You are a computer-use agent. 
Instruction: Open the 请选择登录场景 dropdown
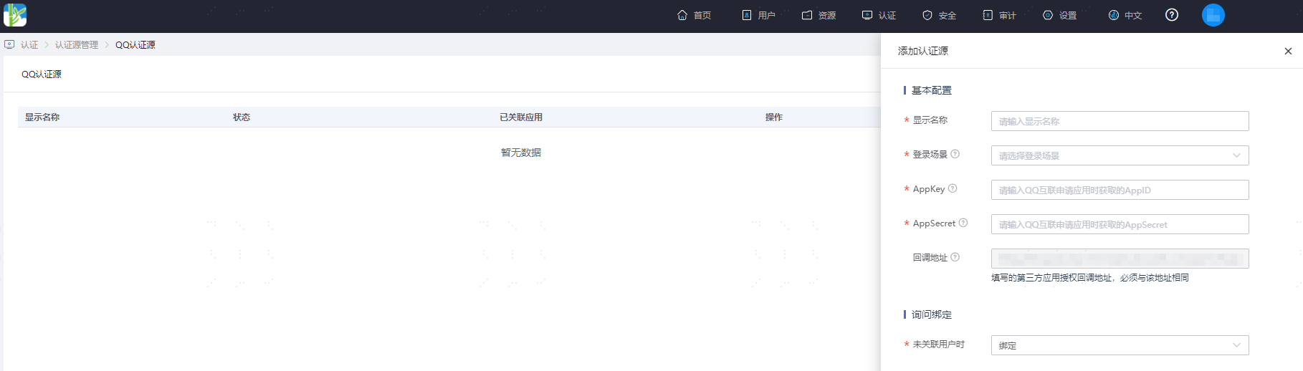pyautogui.click(x=1120, y=155)
